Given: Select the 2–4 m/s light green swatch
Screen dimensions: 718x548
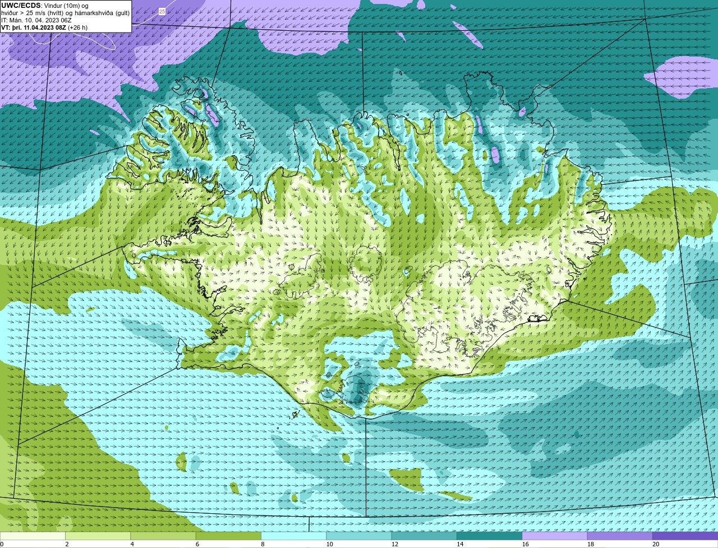Looking at the screenshot, I should coord(98,536).
